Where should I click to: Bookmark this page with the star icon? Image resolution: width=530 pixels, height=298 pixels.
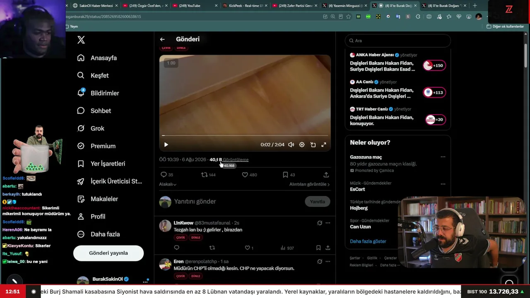tap(349, 17)
